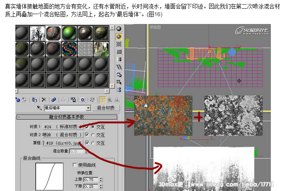Click the Put to Library icon

pos(73,100)
